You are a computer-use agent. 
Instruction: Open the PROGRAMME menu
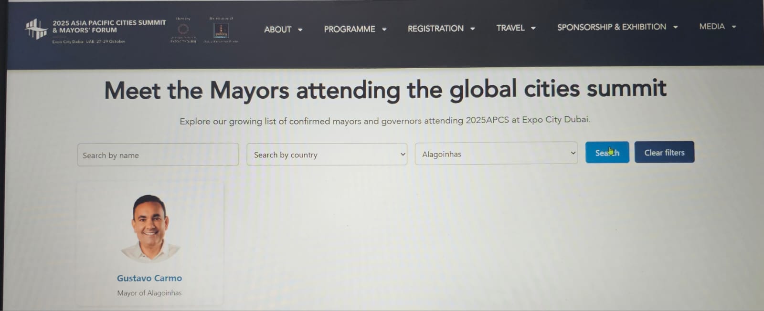click(x=350, y=29)
